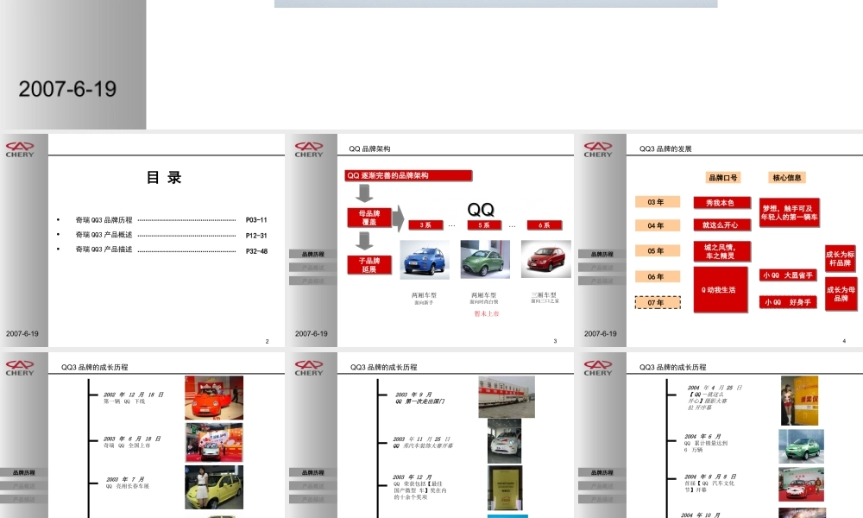Viewport: 863px width, 518px height.
Task: Click the 奇瑞 QQ3 产品描述 contents entry
Action: coord(104,250)
